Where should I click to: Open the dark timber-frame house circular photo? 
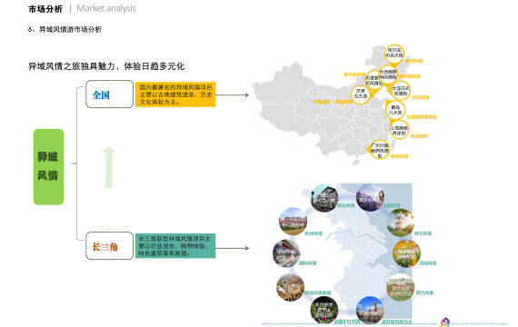pyautogui.click(x=324, y=198)
